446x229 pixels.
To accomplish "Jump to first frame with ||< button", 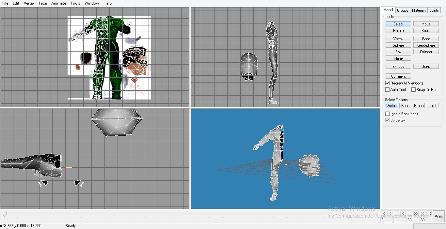I will click(383, 213).
